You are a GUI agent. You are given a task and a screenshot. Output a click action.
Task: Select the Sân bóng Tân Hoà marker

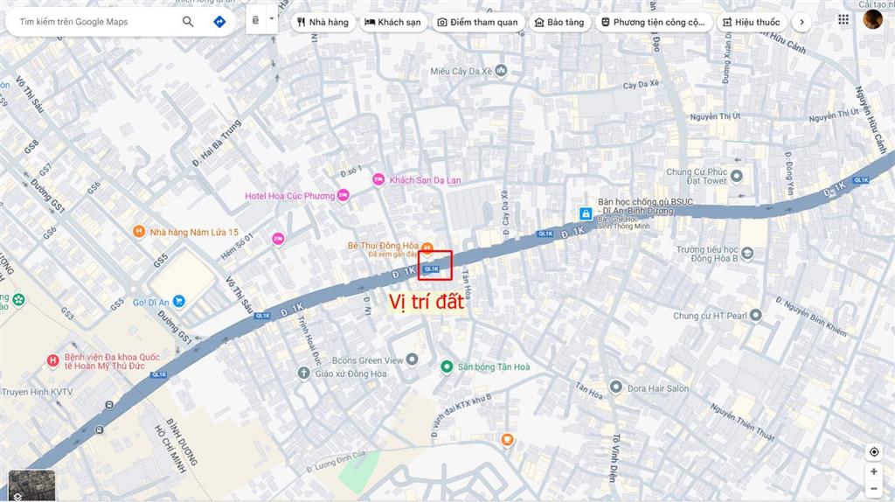[447, 366]
